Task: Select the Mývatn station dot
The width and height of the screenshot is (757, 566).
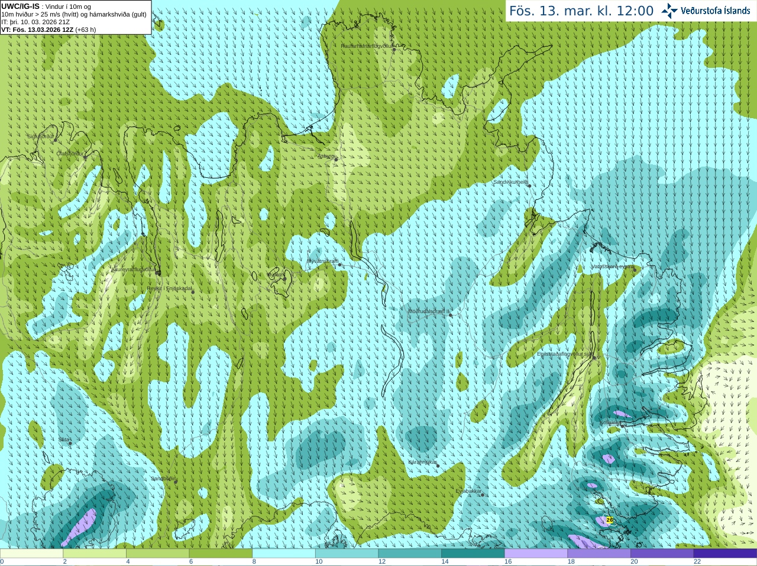Action: pos(284,278)
